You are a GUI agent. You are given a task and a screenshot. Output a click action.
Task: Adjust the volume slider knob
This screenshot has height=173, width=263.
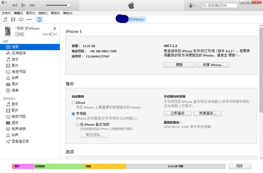pos(68,5)
